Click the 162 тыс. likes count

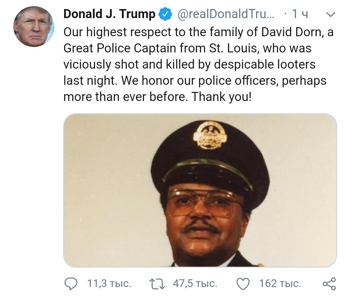point(280,284)
